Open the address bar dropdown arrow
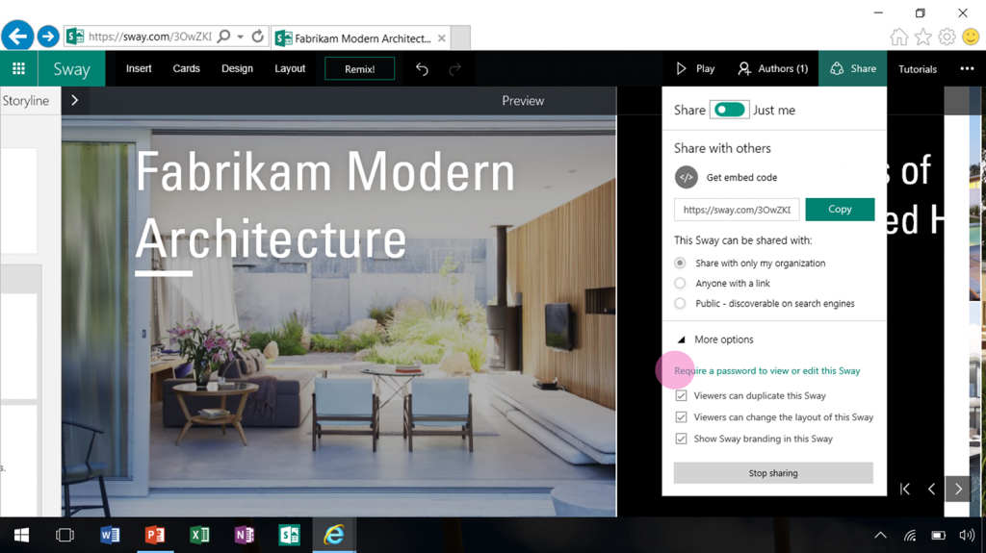The image size is (986, 553). 240,38
